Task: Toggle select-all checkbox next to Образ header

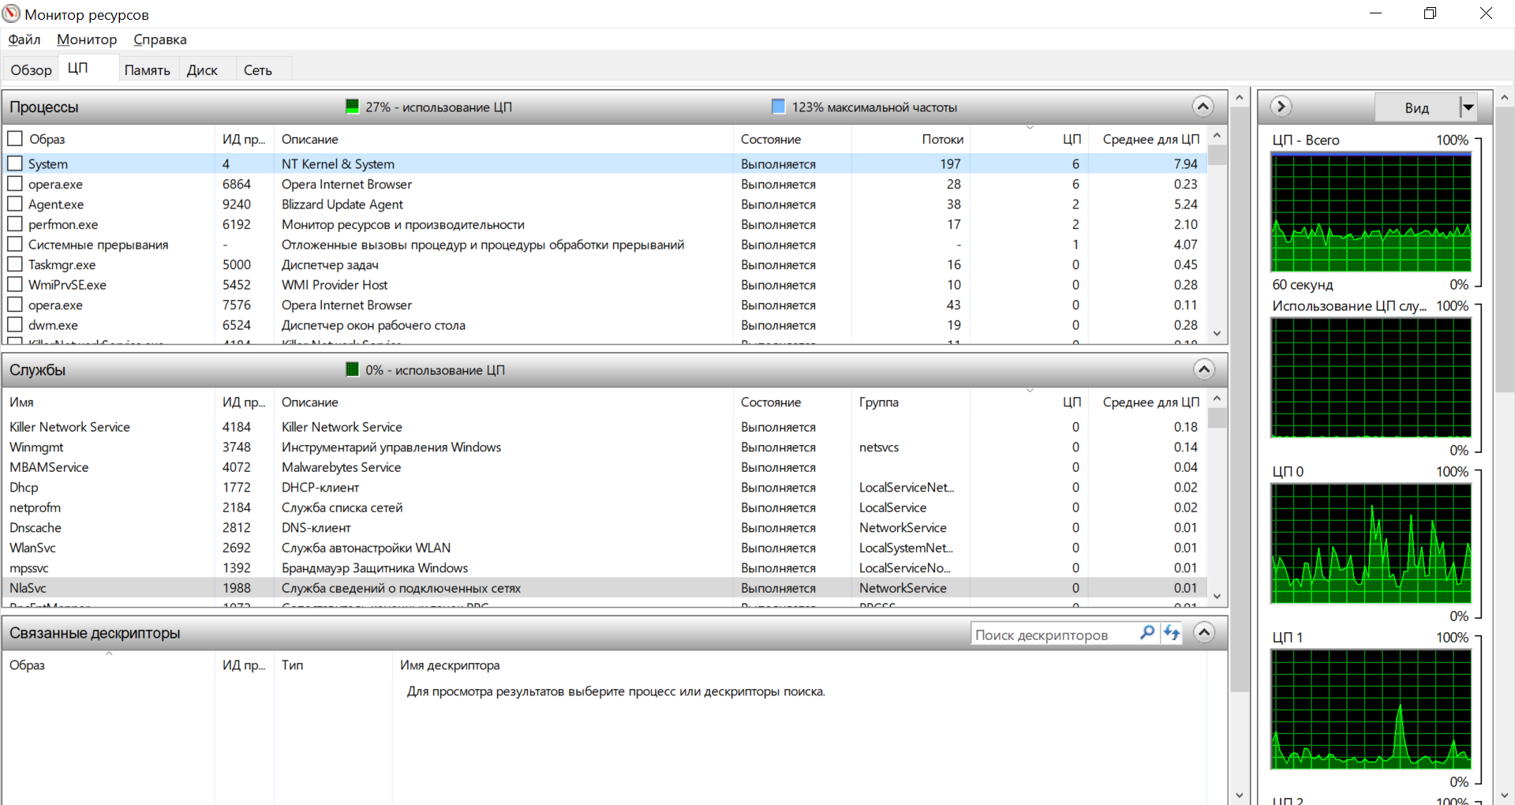Action: point(15,139)
